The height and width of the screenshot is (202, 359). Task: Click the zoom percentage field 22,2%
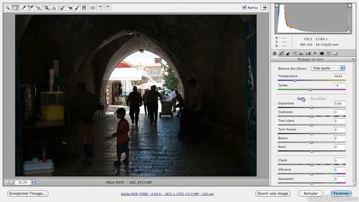[x=22, y=182]
